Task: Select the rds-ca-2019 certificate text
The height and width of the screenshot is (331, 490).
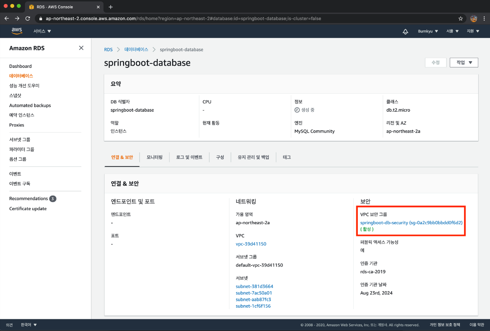Action: pos(373,271)
